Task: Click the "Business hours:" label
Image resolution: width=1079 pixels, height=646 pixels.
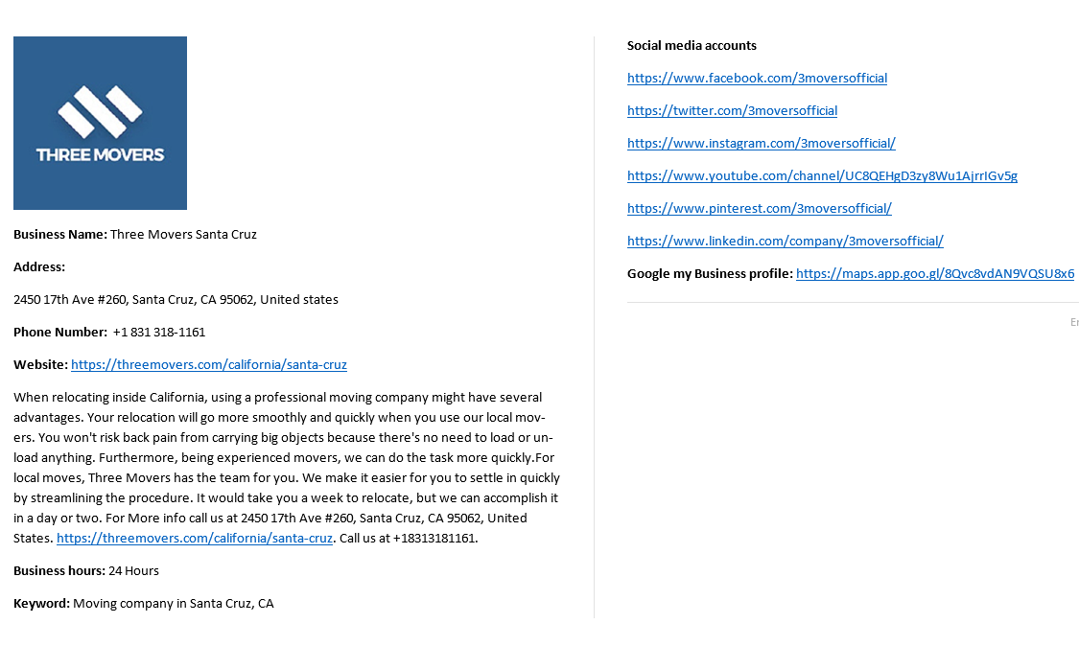Action: coord(59,570)
